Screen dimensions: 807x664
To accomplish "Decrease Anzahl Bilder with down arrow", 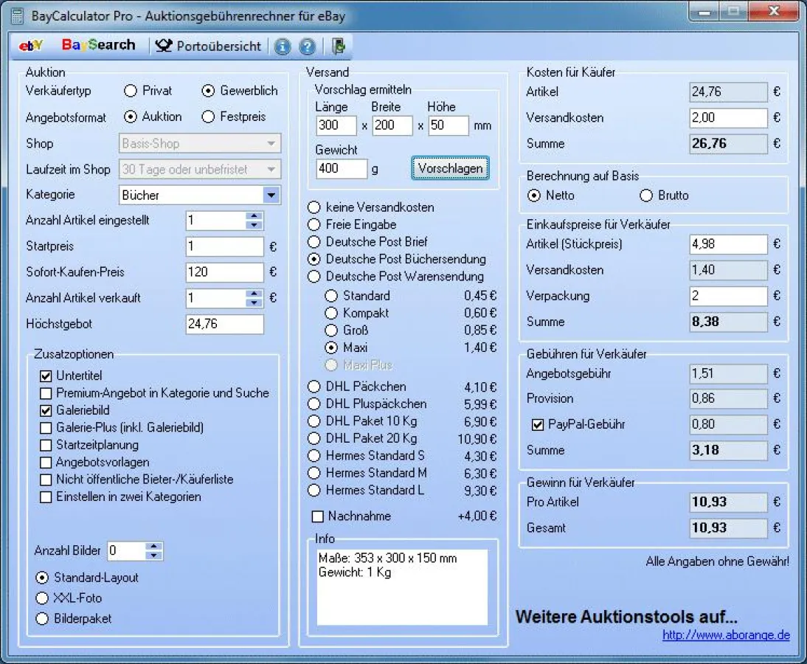I will point(153,555).
